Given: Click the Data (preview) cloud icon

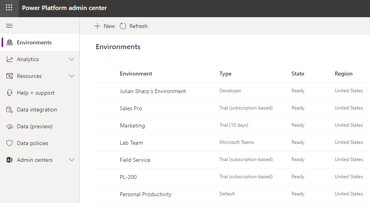Looking at the screenshot, I should coord(10,127).
